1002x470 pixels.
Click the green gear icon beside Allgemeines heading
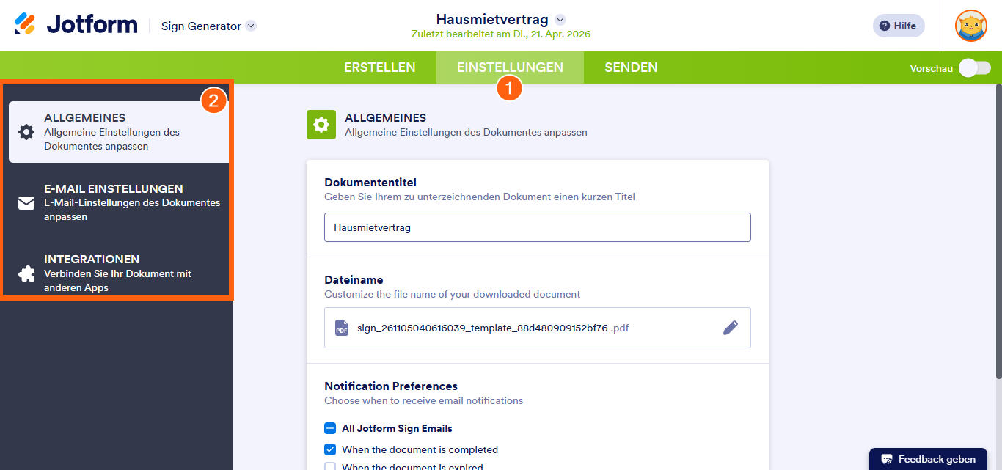point(321,125)
